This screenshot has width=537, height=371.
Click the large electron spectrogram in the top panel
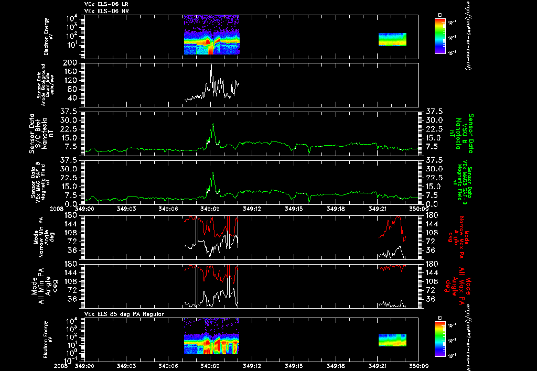[212, 35]
